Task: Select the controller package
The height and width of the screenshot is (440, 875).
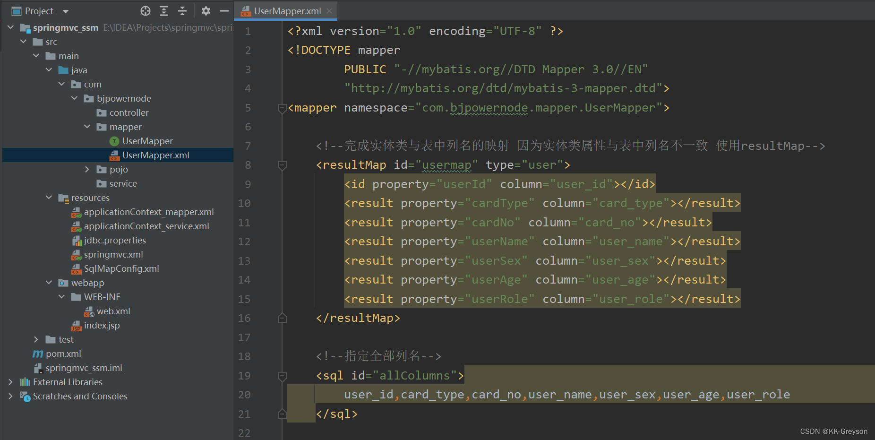Action: (129, 112)
